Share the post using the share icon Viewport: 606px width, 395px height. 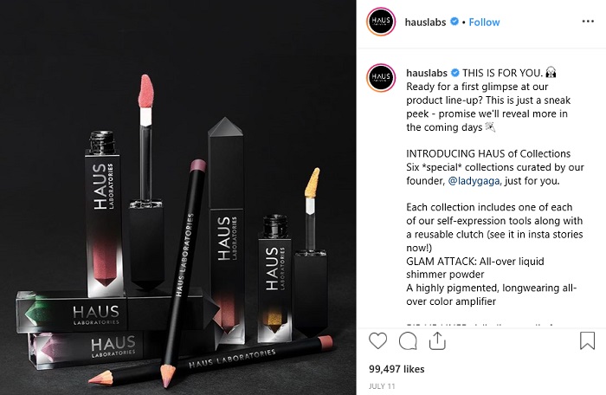[x=437, y=340]
